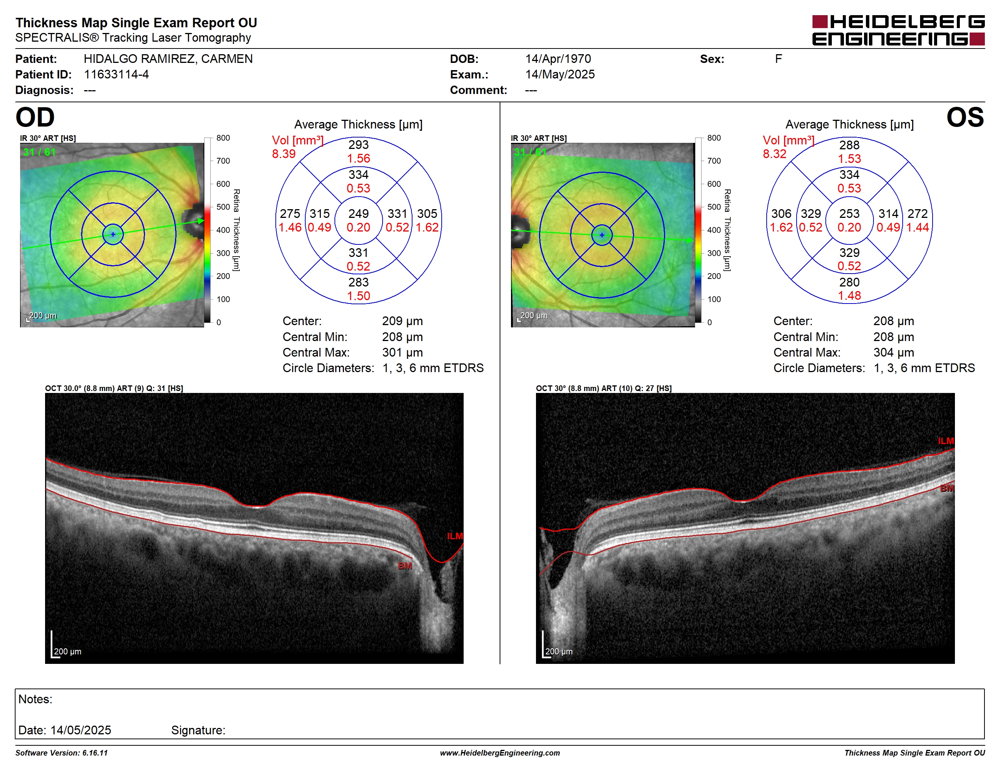Image resolution: width=1000 pixels, height=773 pixels.
Task: Click the OS outer left value 306
Action: pos(781,213)
